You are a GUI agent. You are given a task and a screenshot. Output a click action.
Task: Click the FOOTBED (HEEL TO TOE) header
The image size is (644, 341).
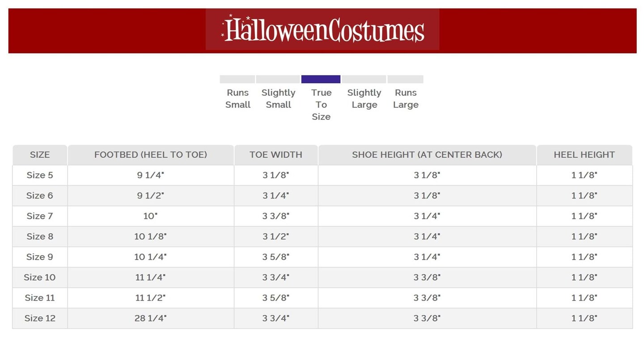pyautogui.click(x=151, y=155)
